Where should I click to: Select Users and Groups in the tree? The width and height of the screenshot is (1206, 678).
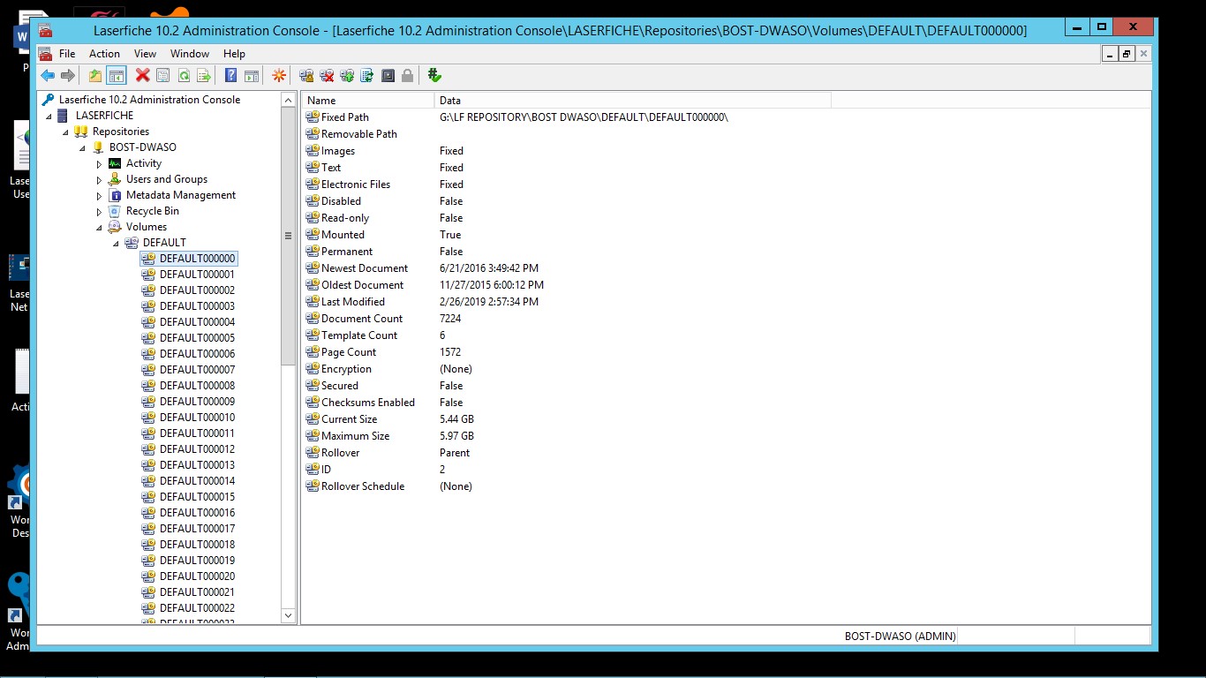[166, 179]
